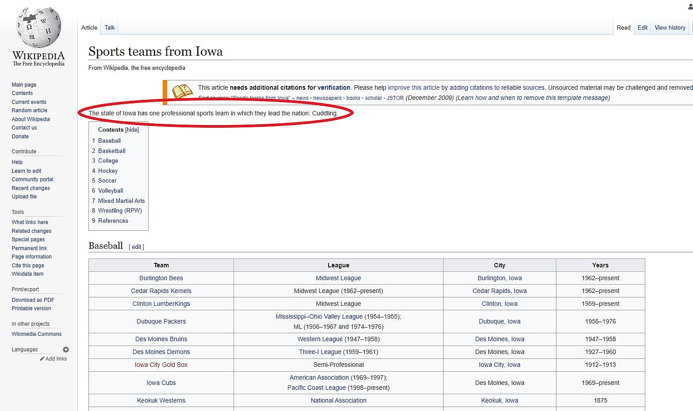Image resolution: width=693 pixels, height=411 pixels.
Task: Jump to Mixed Martial Arts section
Action: coord(121,201)
